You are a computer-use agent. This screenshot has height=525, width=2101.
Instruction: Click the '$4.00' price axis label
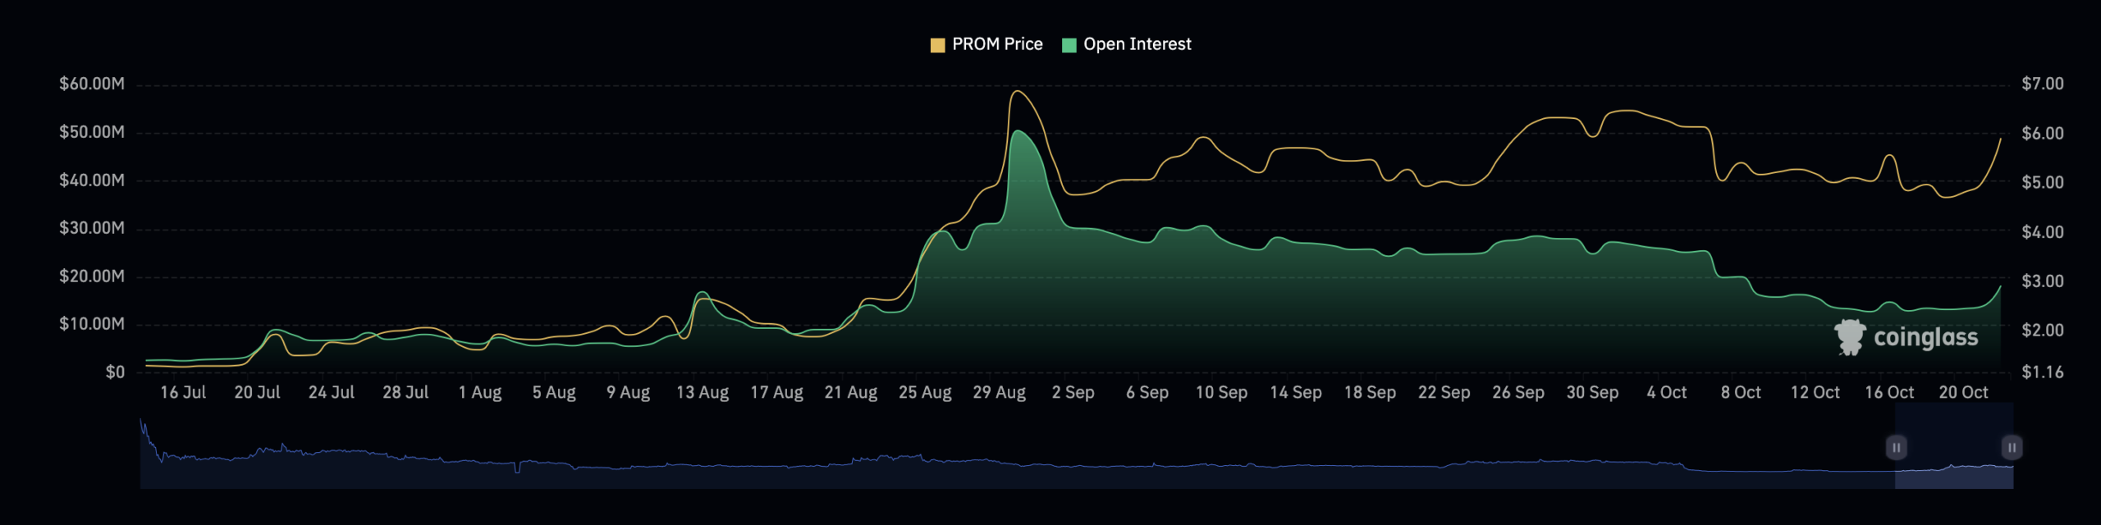[x=2043, y=232]
